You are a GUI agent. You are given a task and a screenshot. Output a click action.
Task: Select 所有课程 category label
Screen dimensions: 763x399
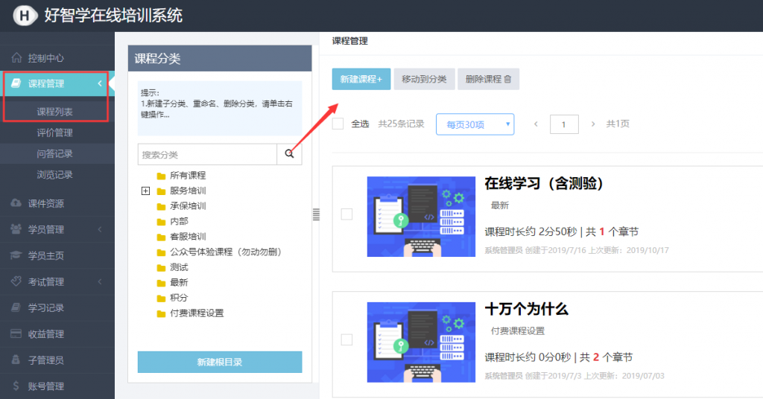tap(188, 176)
